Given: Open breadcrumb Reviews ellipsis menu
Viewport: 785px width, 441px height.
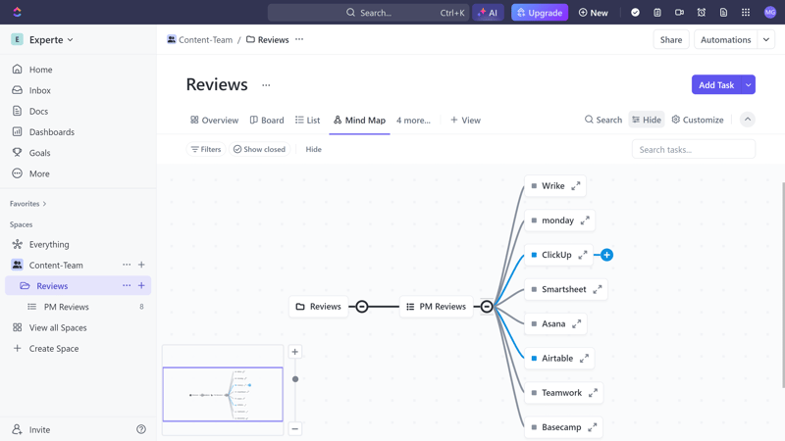Looking at the screenshot, I should click(x=299, y=39).
